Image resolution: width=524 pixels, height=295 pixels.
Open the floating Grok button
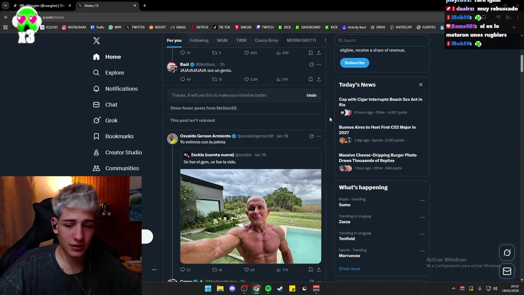click(507, 253)
